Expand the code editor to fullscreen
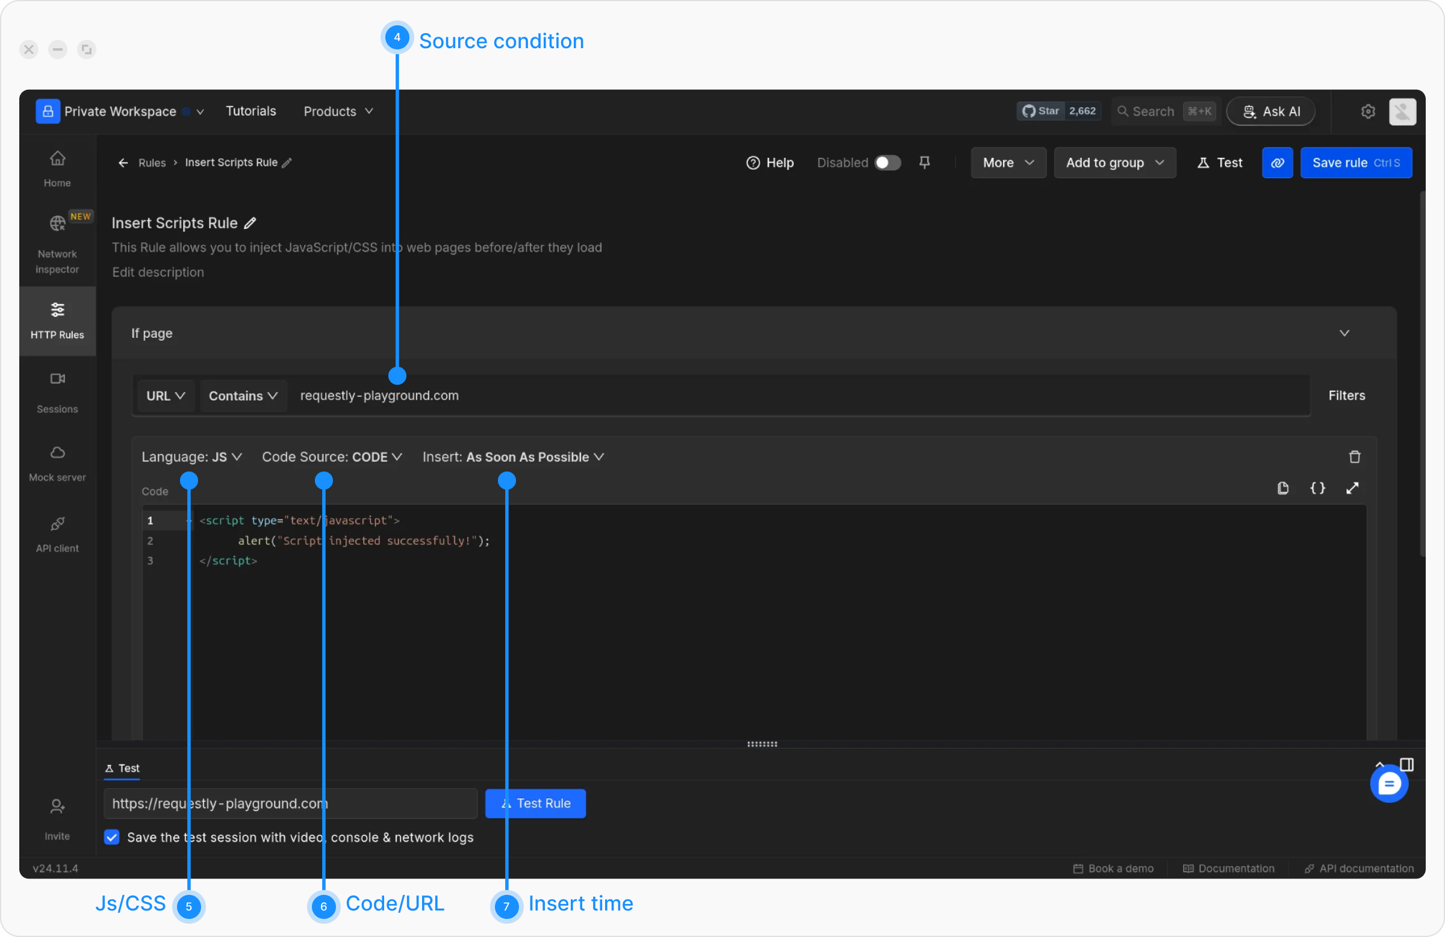 (1352, 488)
